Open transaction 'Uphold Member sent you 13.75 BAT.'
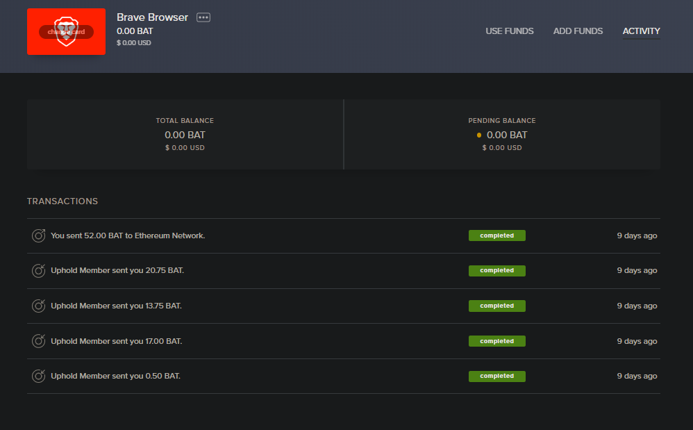This screenshot has width=693, height=430. pyautogui.click(x=344, y=306)
